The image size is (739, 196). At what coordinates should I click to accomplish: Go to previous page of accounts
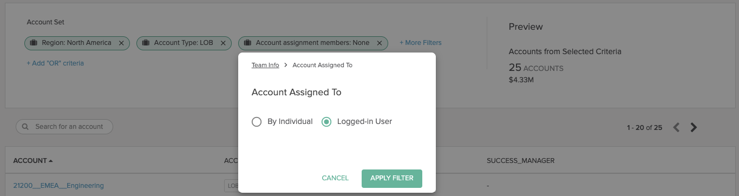click(x=676, y=128)
